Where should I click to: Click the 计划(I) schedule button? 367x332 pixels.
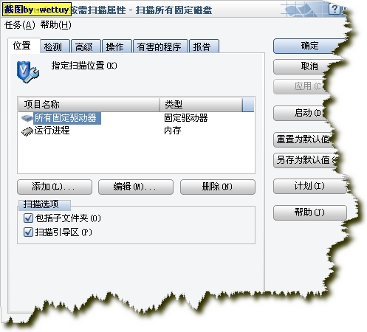[x=309, y=186]
